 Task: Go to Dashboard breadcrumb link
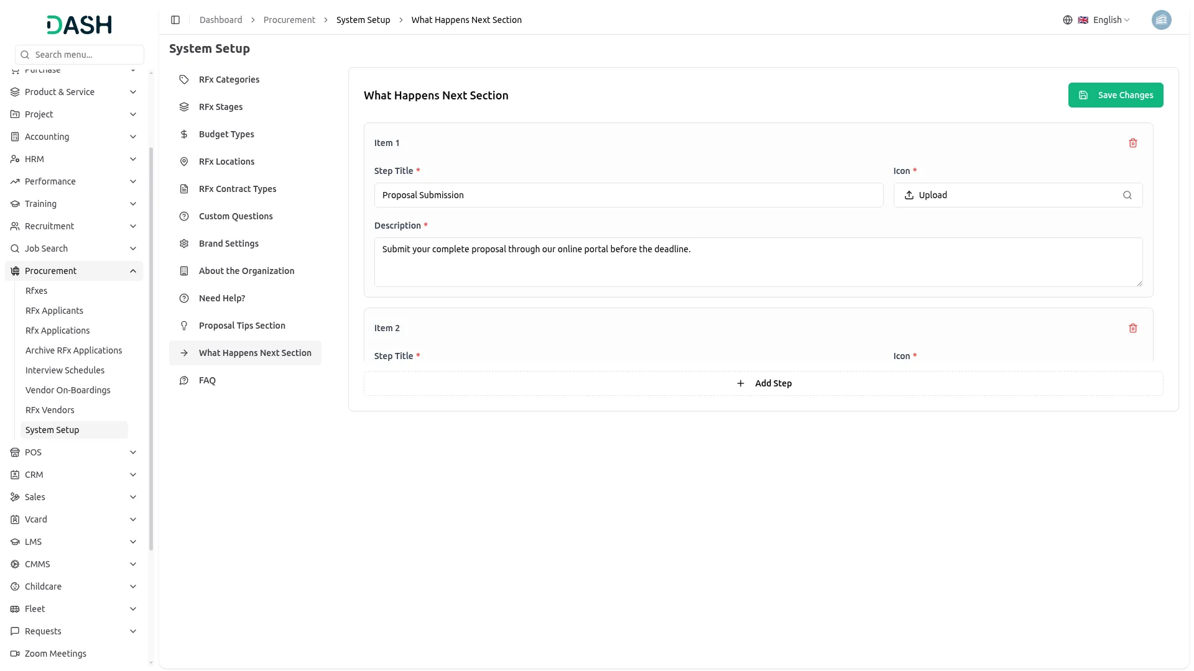[221, 20]
